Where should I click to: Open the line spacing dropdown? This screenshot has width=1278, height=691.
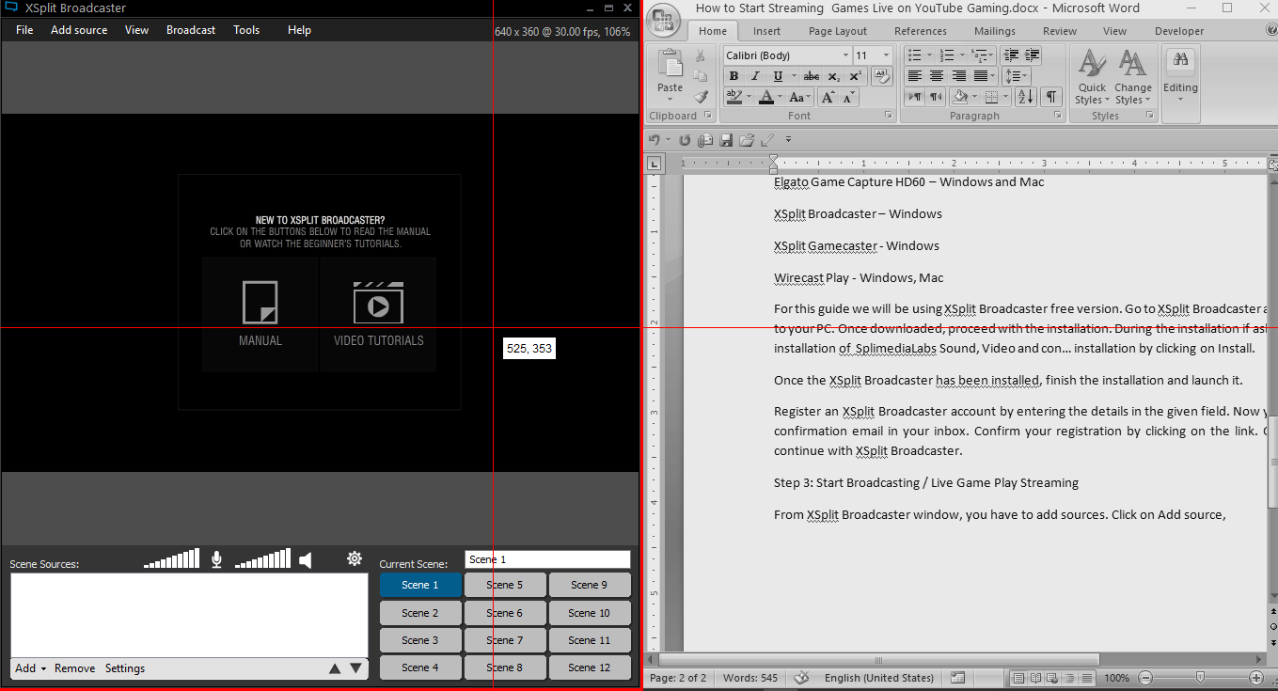1017,76
